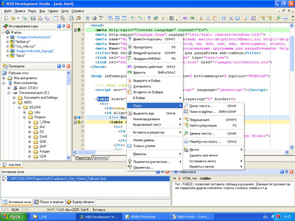This screenshot has width=295, height=221.
Task: Select Поиск текста... in the submenu
Action: (x=213, y=106)
